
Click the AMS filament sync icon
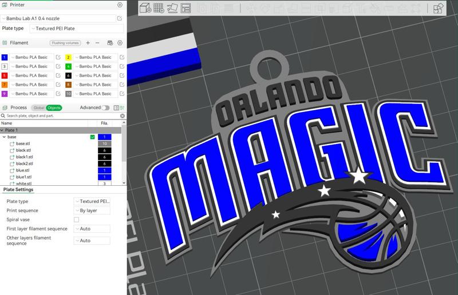coord(110,43)
